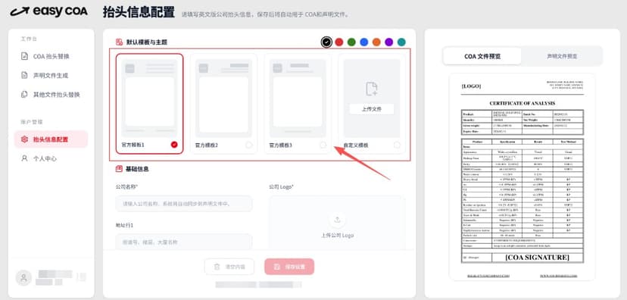
Task: Click the 官方模板1 radio button
Action: click(x=174, y=145)
